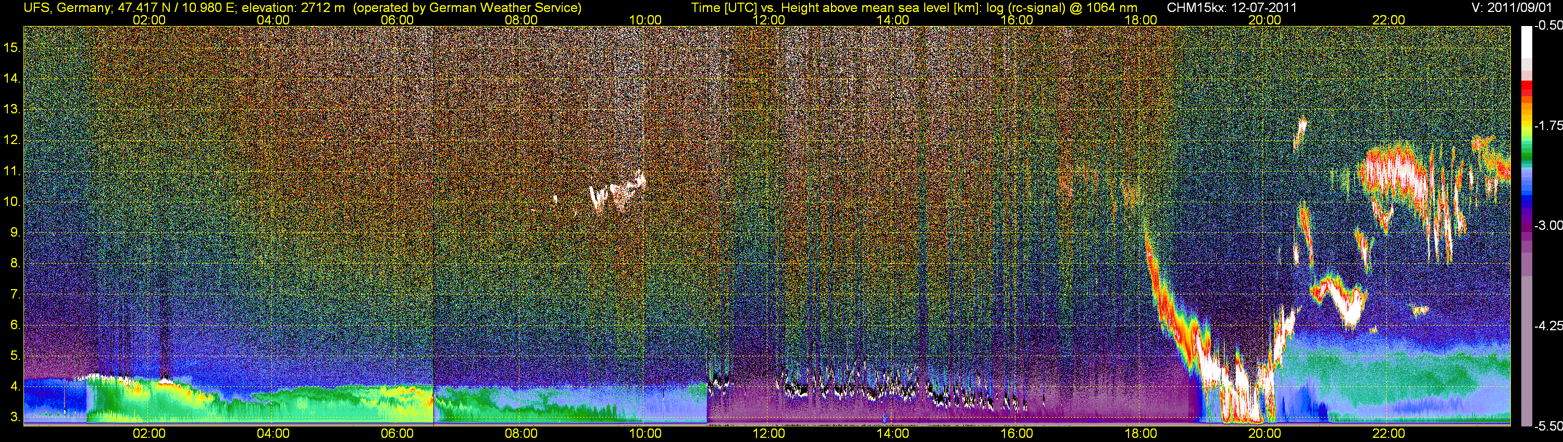The image size is (1563, 442).
Task: Click the 22:00 label on the bottom time axis
Action: pos(1389,434)
